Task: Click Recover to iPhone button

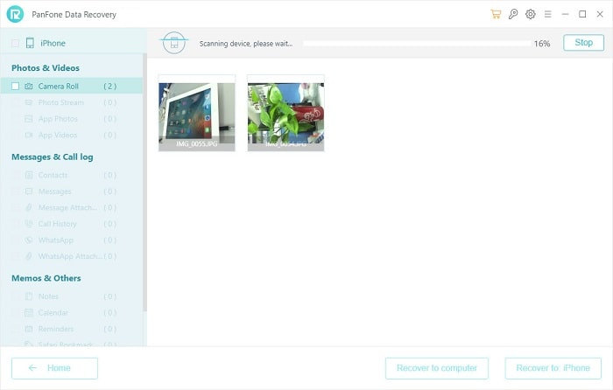Action: click(x=553, y=368)
